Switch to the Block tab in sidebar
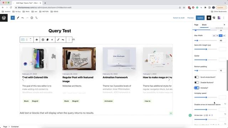 coord(204,25)
